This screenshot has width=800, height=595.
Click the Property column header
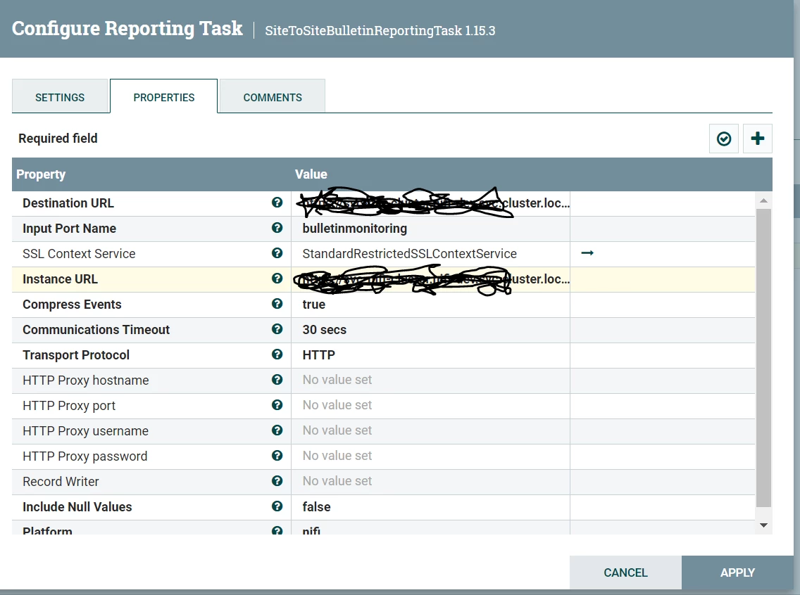(x=41, y=174)
